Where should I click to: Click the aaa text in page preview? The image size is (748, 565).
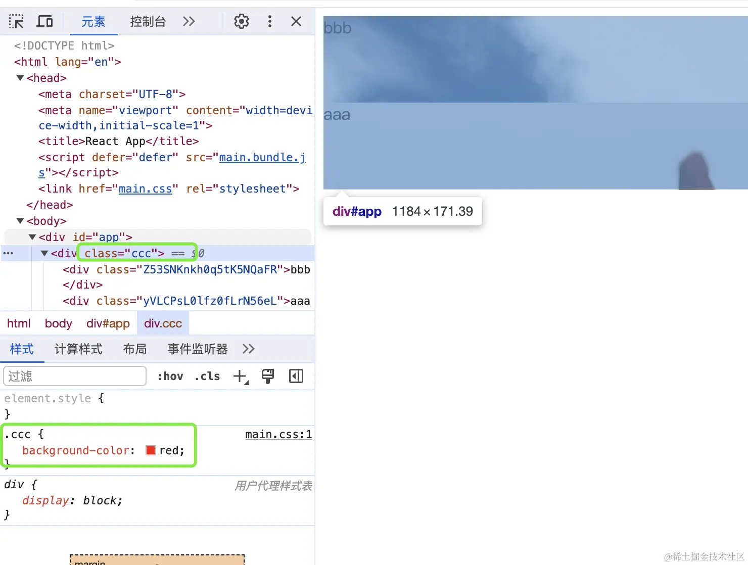pos(337,115)
